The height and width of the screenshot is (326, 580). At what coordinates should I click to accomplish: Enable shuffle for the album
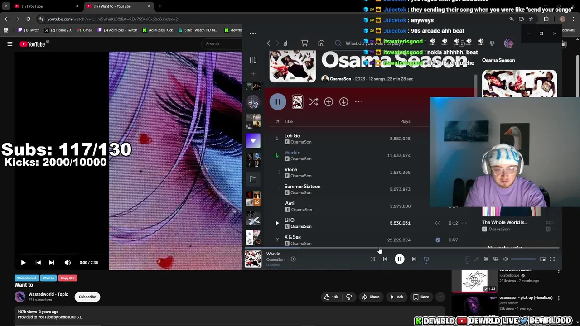[x=314, y=102]
